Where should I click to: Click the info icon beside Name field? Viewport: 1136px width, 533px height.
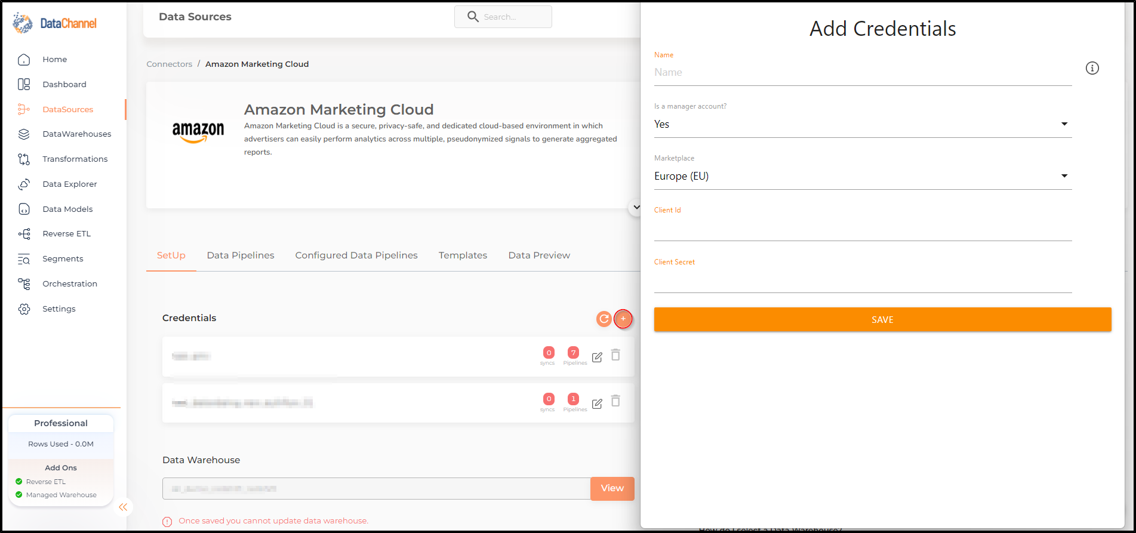click(1092, 68)
